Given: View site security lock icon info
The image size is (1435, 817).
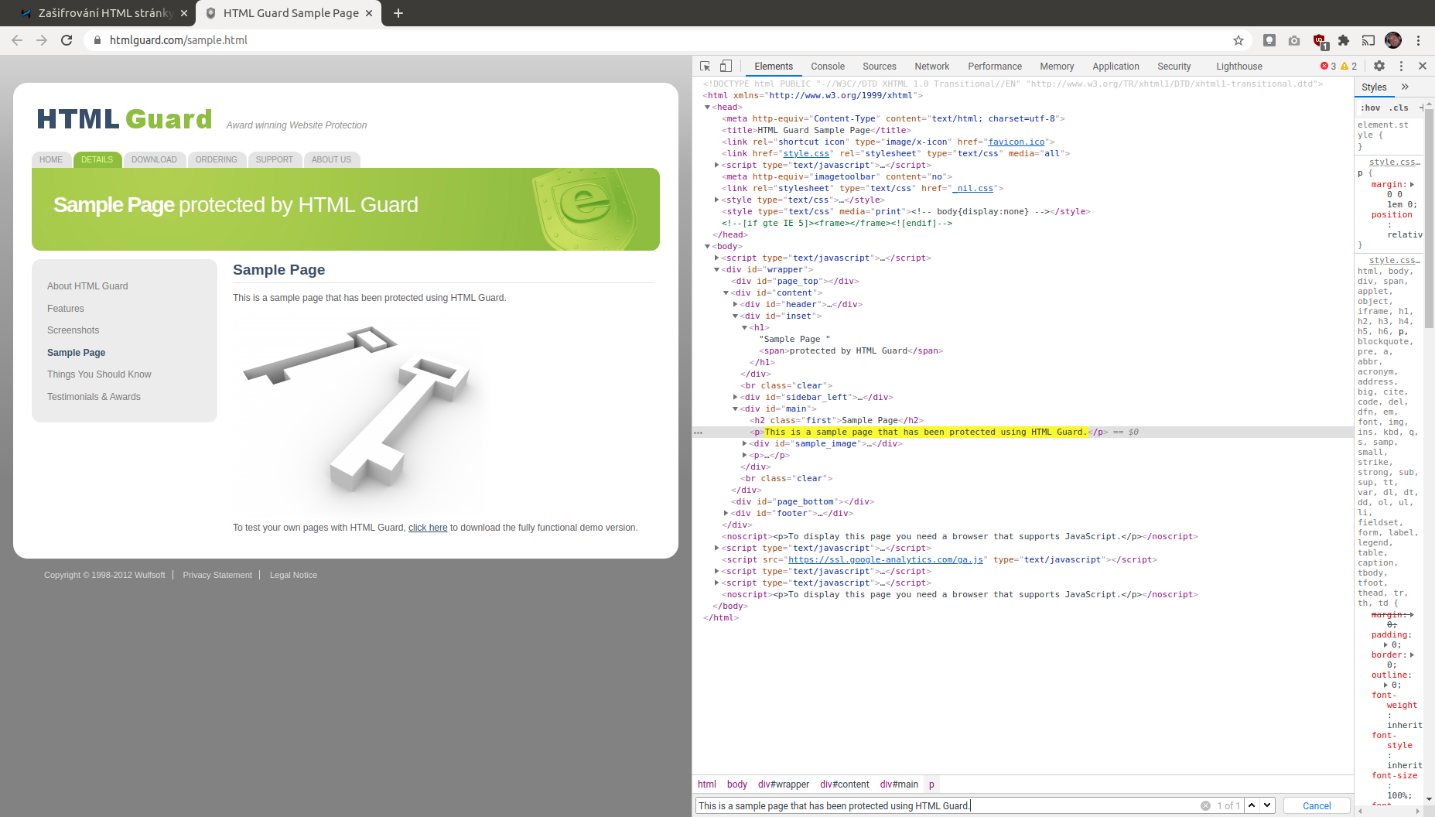Looking at the screenshot, I should [x=97, y=40].
